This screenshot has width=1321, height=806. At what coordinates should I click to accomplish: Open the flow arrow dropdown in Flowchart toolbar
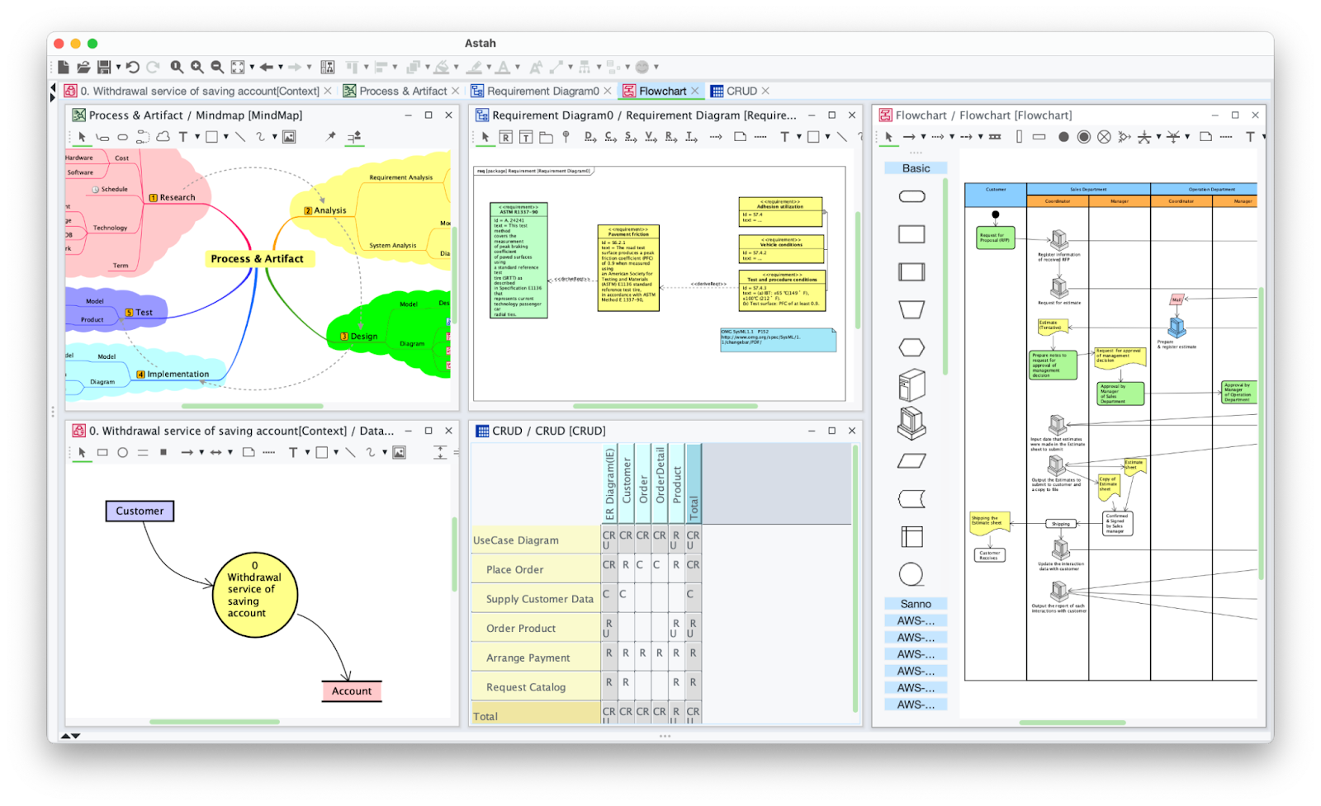(x=923, y=136)
